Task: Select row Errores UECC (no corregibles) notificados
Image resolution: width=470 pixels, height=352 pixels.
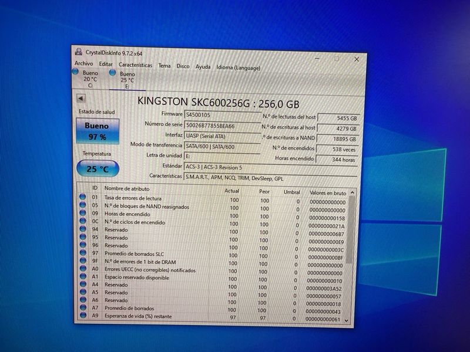Action: coord(213,270)
